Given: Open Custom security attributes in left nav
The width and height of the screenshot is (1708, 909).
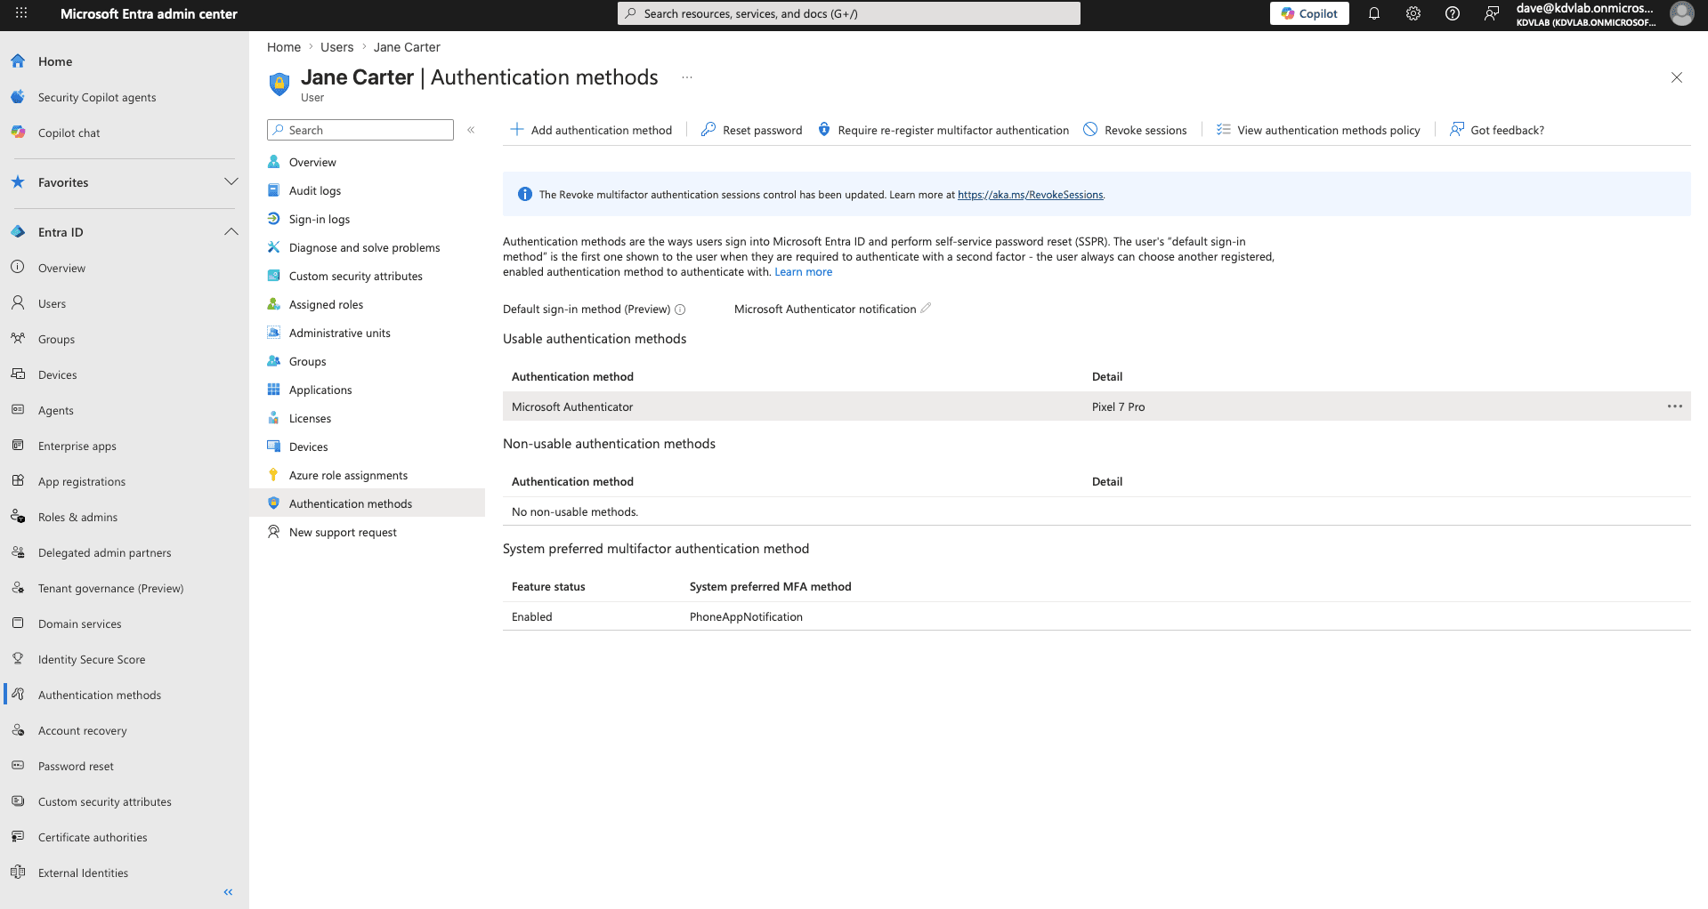Looking at the screenshot, I should pyautogui.click(x=105, y=801).
